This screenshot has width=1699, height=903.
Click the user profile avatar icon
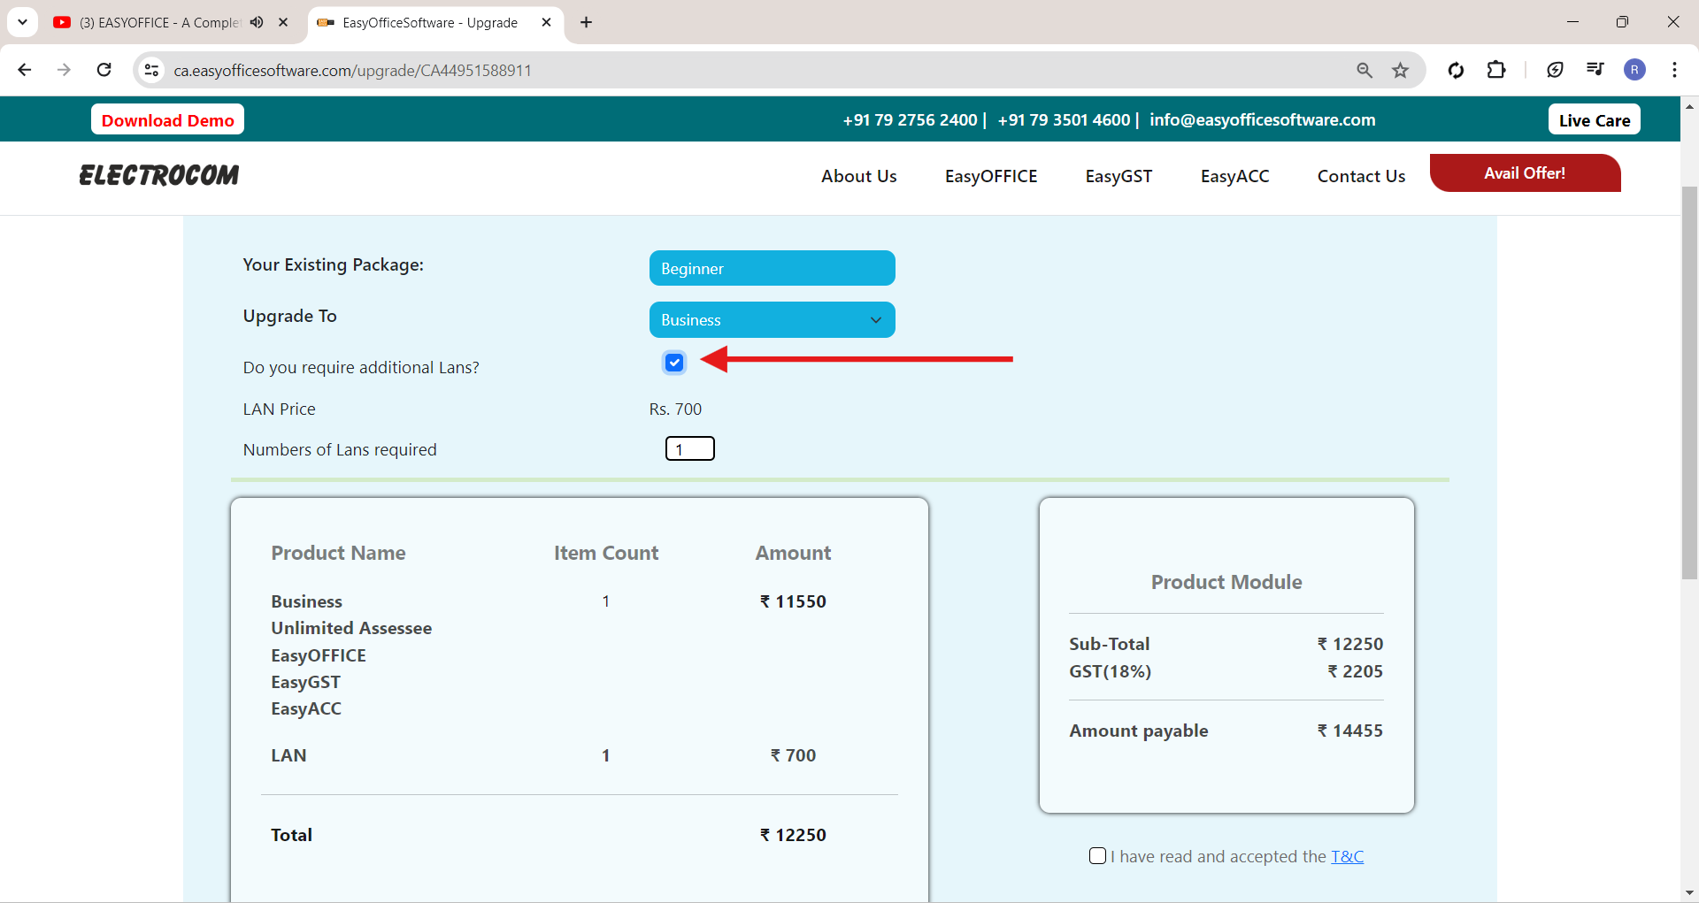click(1634, 70)
